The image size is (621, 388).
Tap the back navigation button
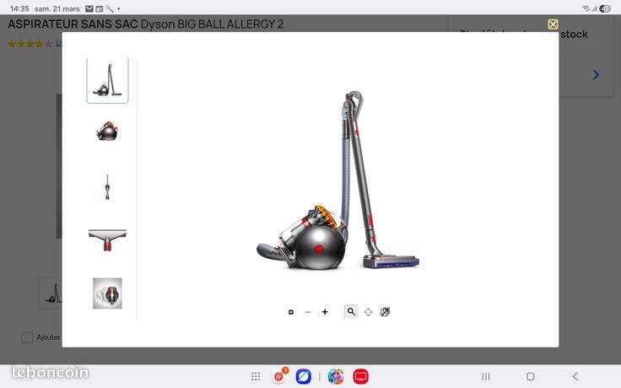[x=575, y=376]
